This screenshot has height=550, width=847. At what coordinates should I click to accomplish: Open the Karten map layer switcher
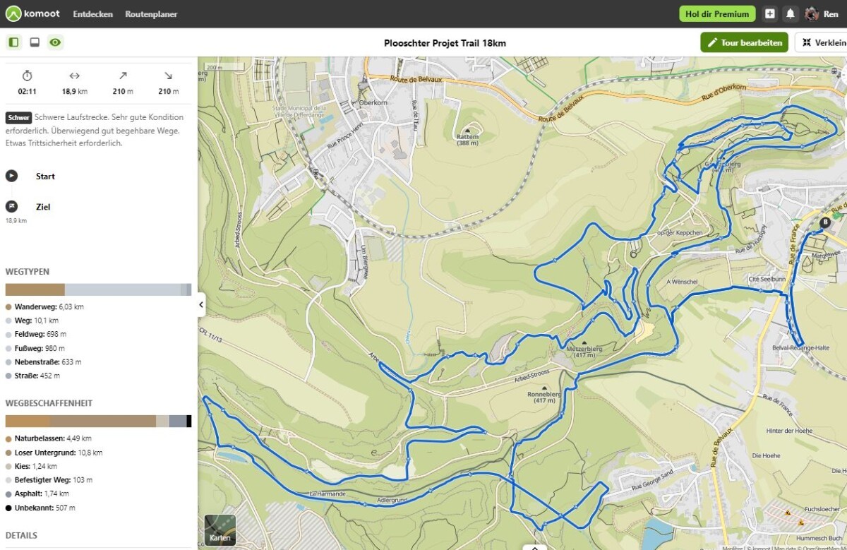coord(220,530)
